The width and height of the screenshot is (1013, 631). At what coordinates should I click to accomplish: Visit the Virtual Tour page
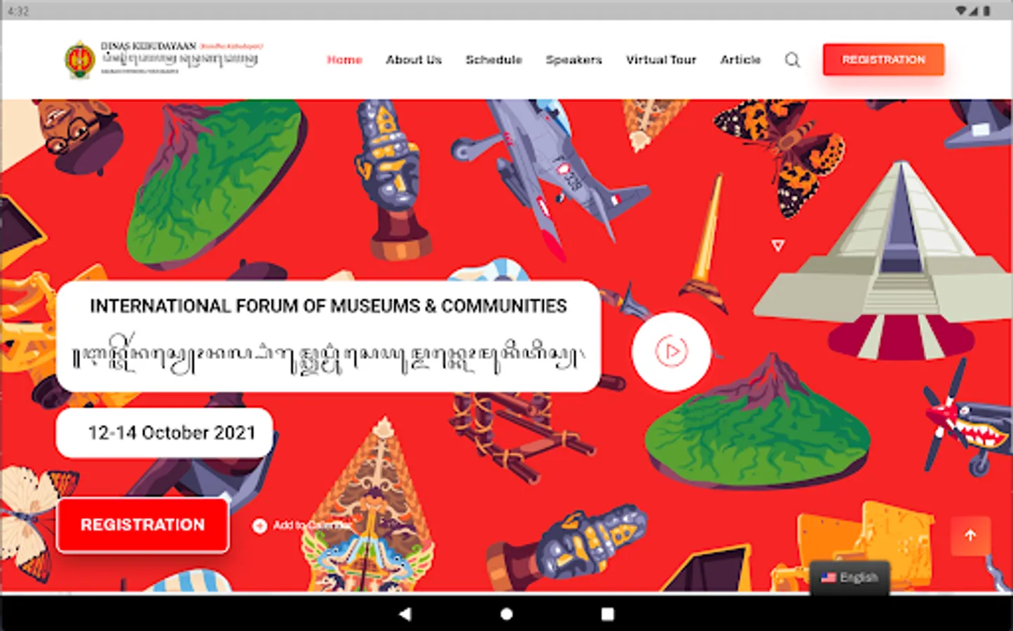661,60
